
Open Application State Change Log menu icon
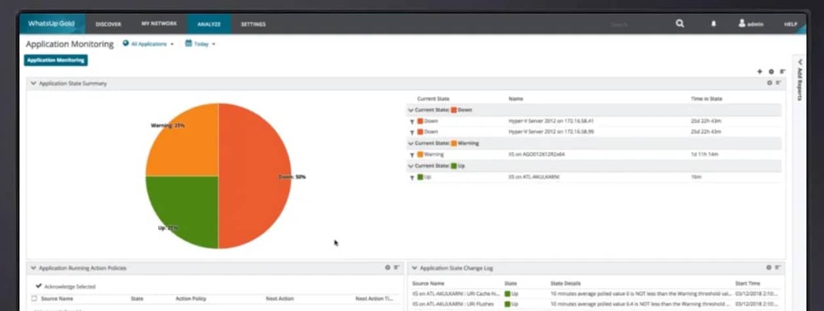(779, 268)
